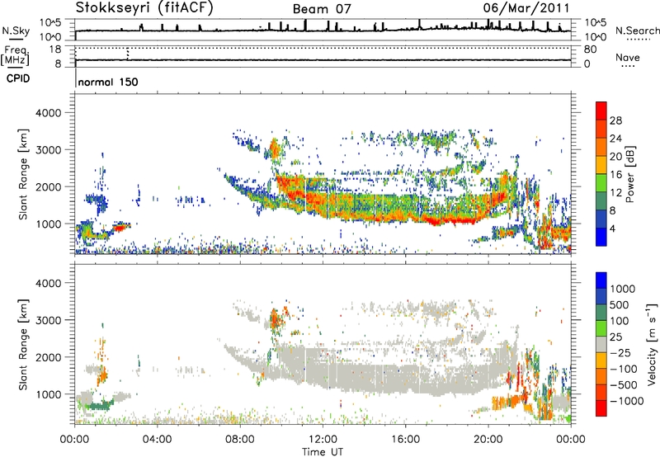Viewport: 660px width, 457px height.
Task: Click the Time UT axis label
Action: click(323, 452)
